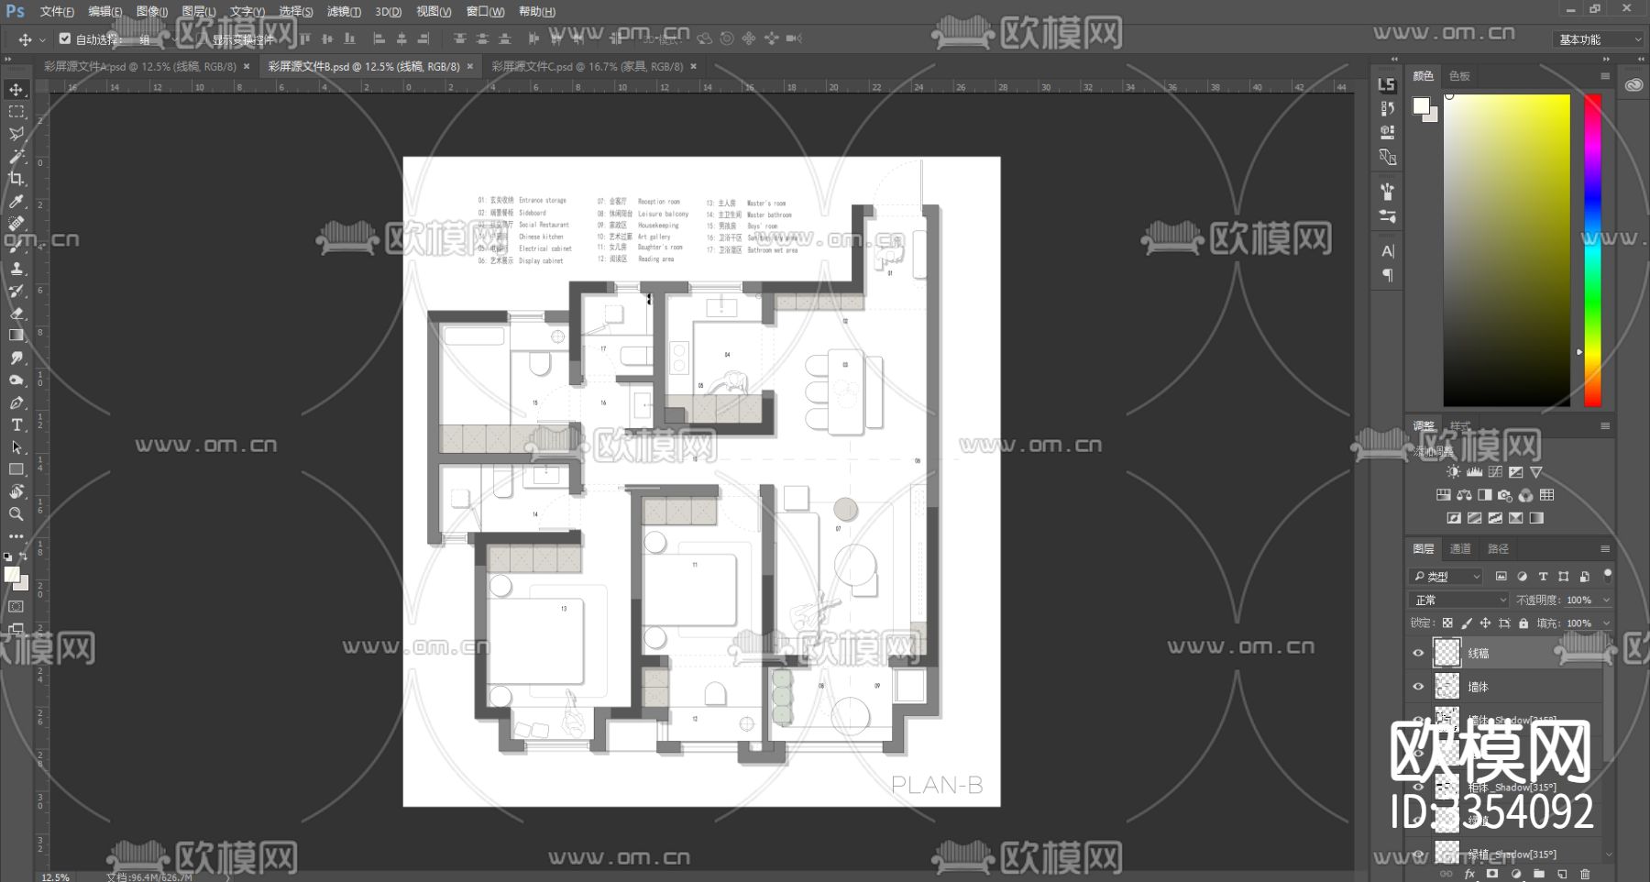Choose the Pen tool
Viewport: 1650px width, 882px height.
[x=16, y=402]
